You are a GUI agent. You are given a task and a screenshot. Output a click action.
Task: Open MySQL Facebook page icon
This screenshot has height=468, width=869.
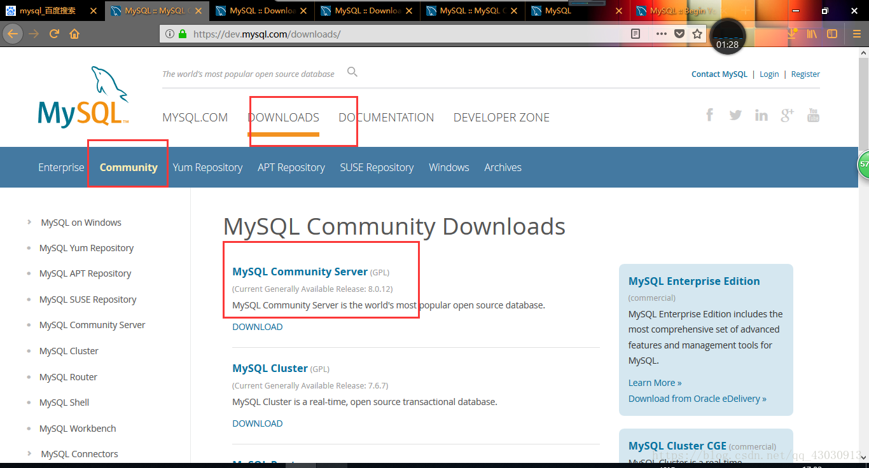coord(710,115)
